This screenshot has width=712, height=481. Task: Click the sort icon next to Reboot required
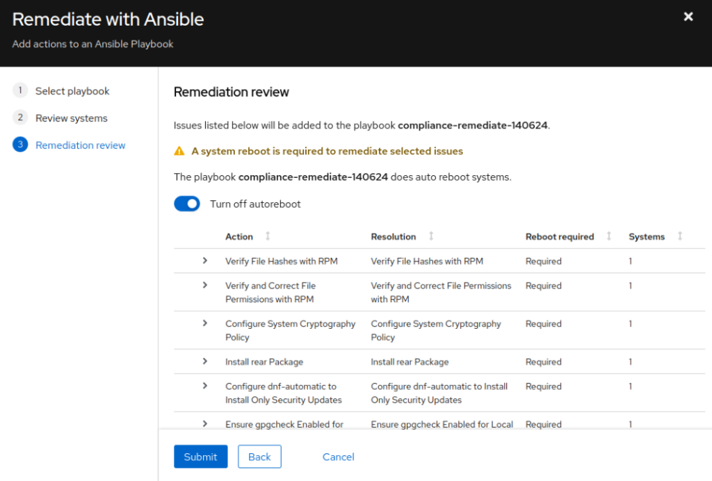pos(609,236)
